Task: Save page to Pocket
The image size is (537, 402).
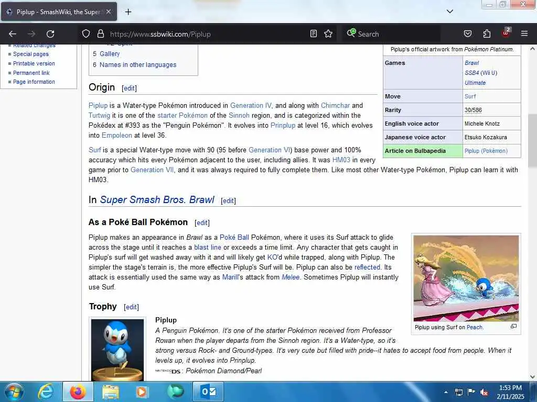Action: point(467,33)
